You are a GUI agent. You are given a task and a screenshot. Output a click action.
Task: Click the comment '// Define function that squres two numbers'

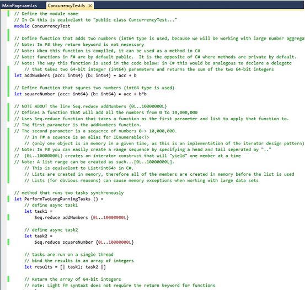pyautogui.click(x=94, y=88)
